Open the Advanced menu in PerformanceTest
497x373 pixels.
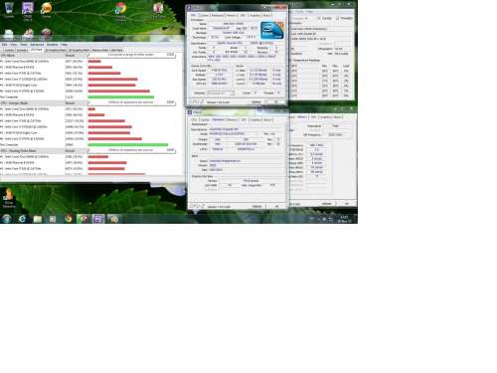pos(37,44)
